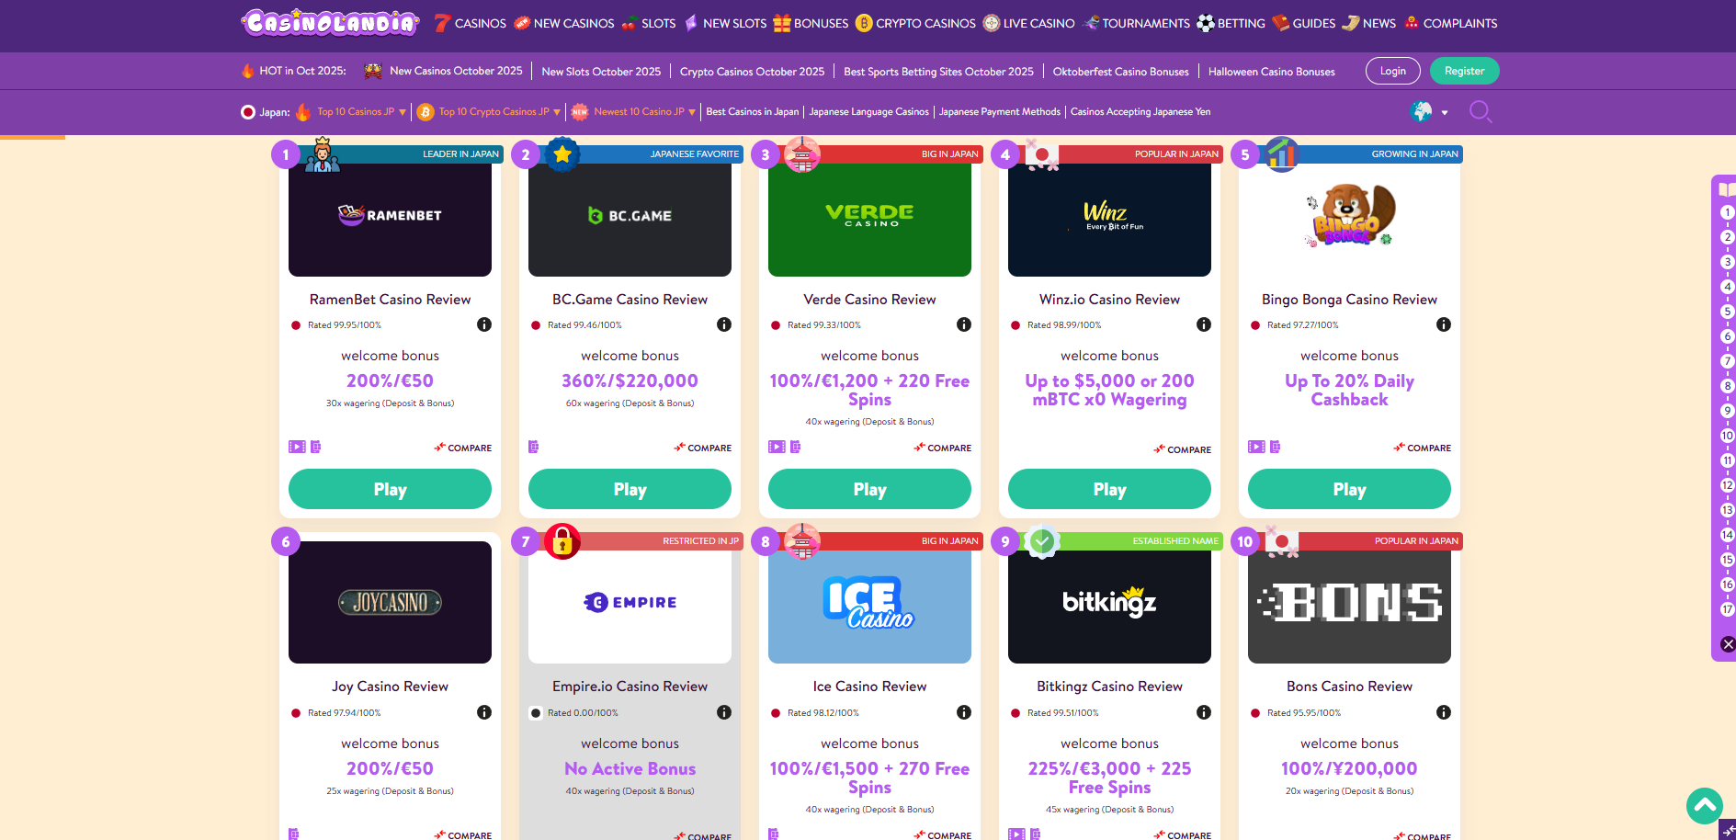Click the Register button
1736x840 pixels.
1464,71
